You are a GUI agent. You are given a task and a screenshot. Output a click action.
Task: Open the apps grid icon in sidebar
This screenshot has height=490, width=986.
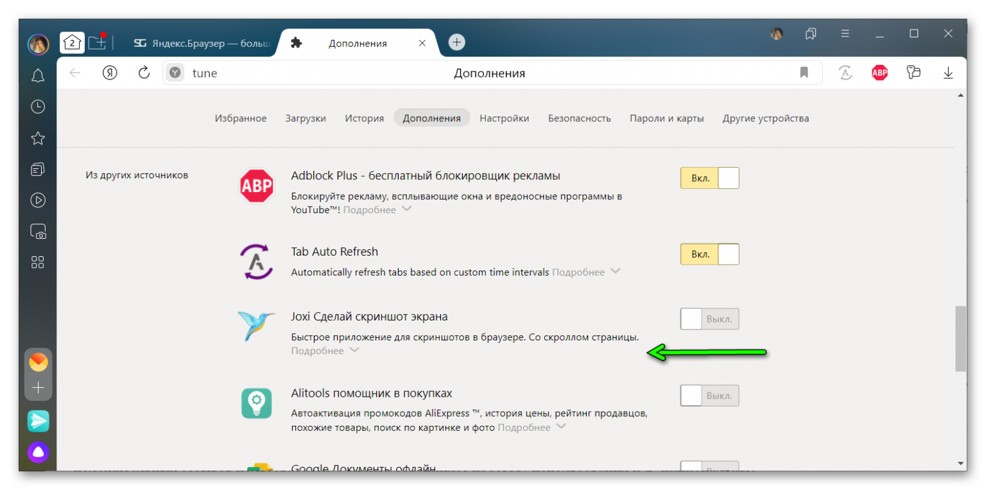pos(38,262)
